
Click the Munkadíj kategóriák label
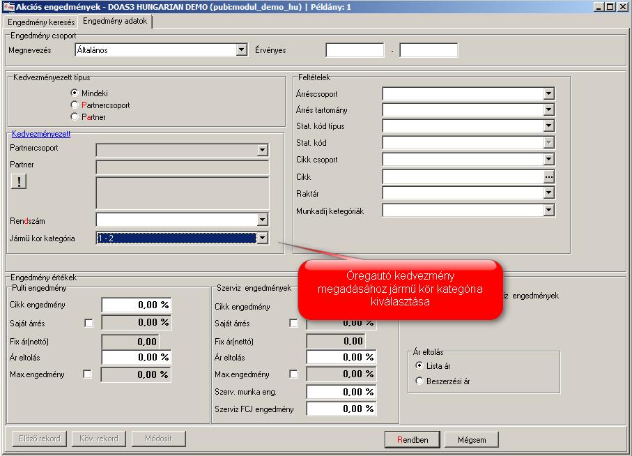[x=330, y=211]
